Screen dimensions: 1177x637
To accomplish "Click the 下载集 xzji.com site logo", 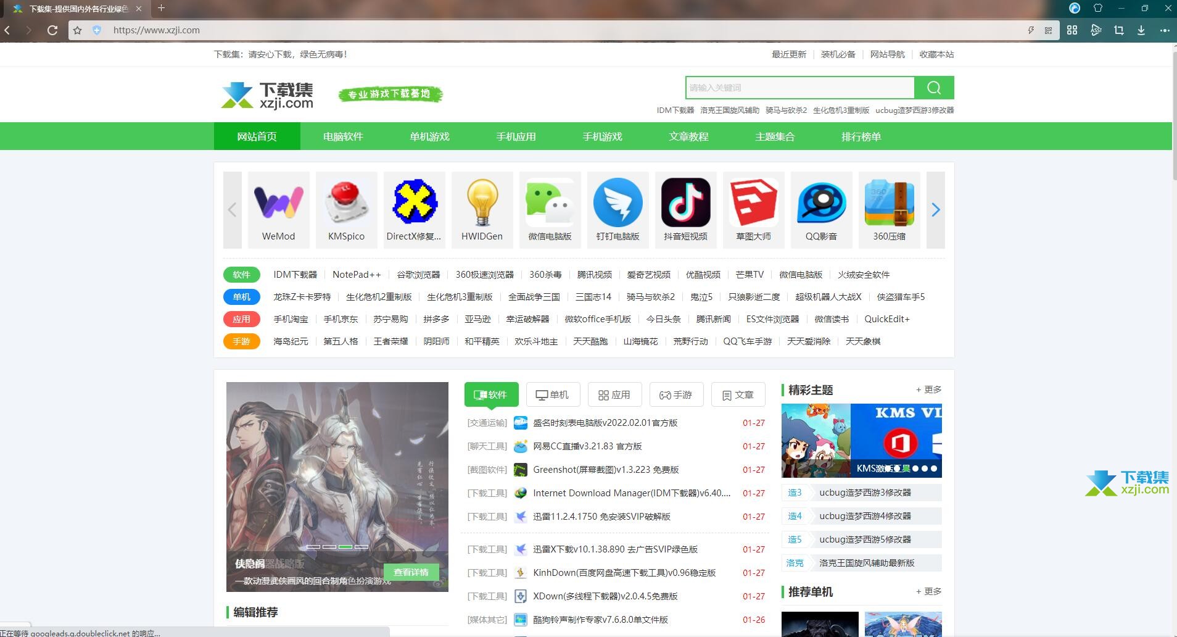I will tap(267, 95).
